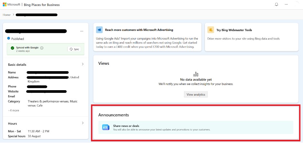
Task: Open Try Bing Webmaster Tools card
Action: (x=252, y=37)
